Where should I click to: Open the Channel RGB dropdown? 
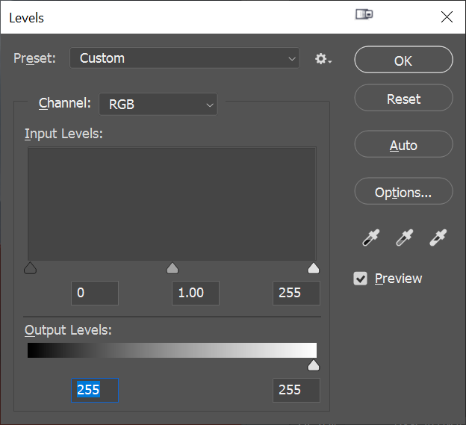[158, 105]
